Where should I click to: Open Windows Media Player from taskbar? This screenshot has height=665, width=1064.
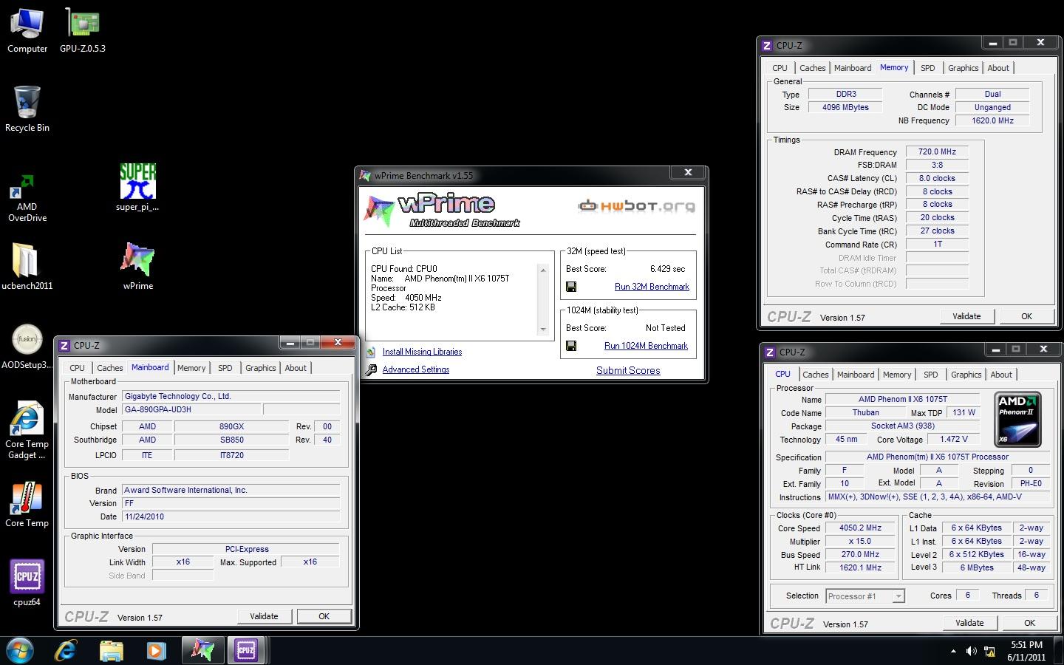pyautogui.click(x=156, y=650)
